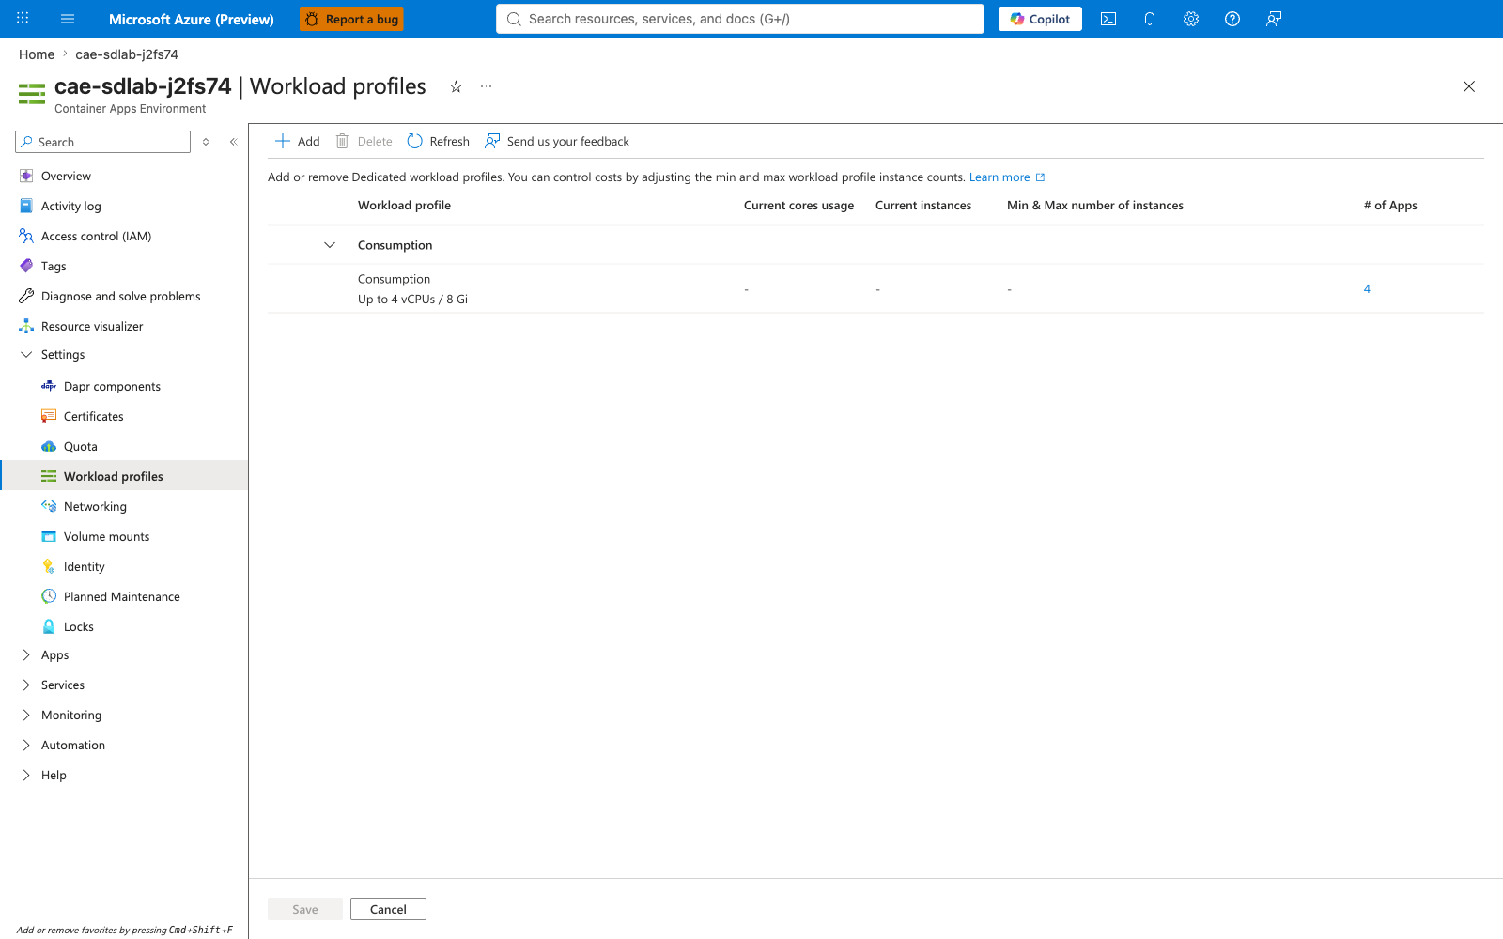Viewport: 1503px width, 939px height.
Task: Refresh the workload profiles list
Action: (x=439, y=141)
